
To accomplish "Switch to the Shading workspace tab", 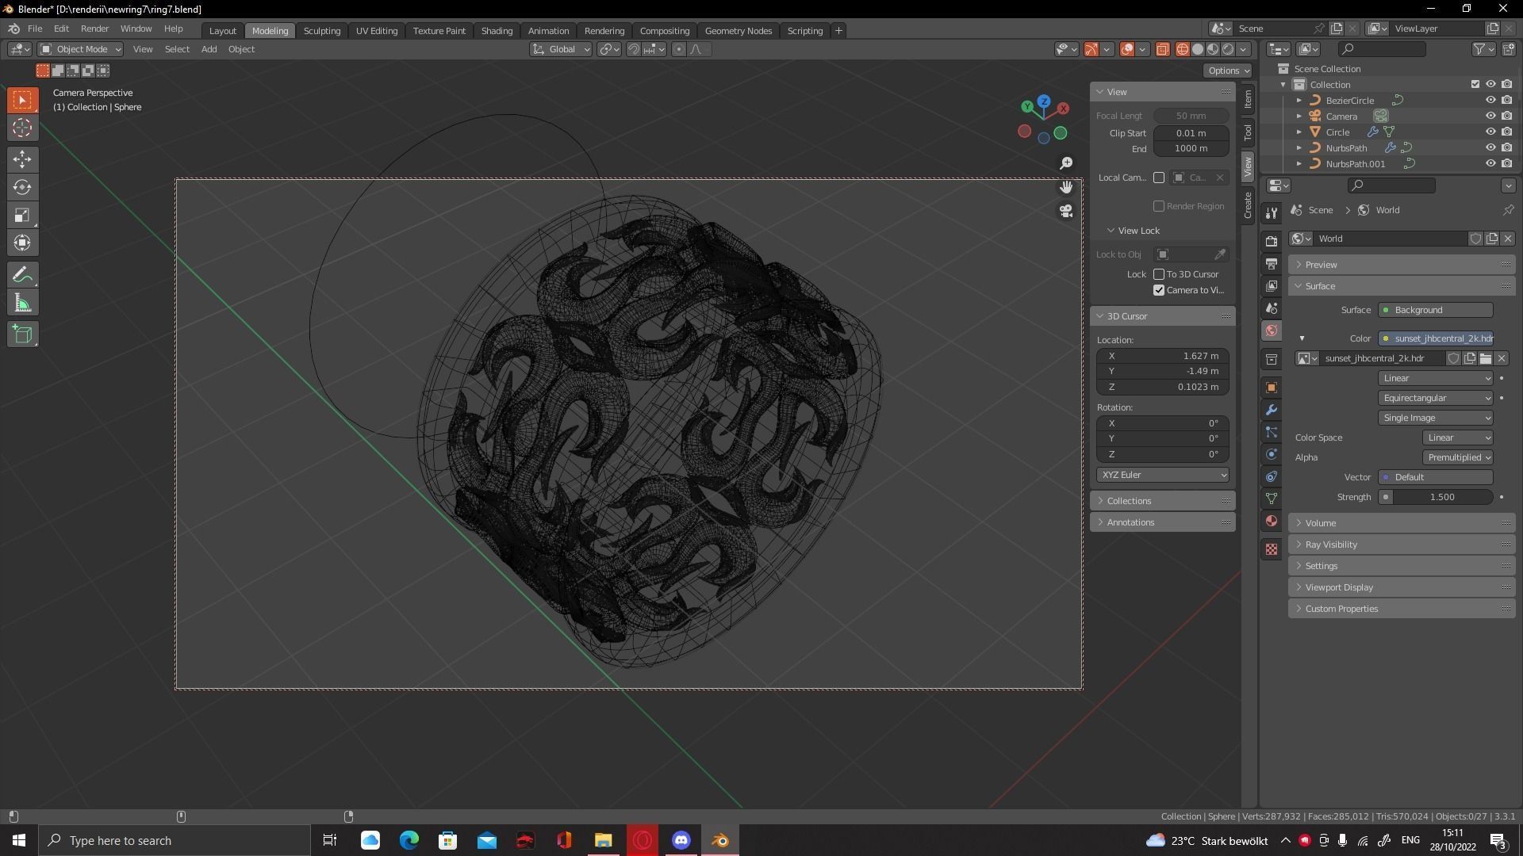I will click(497, 30).
